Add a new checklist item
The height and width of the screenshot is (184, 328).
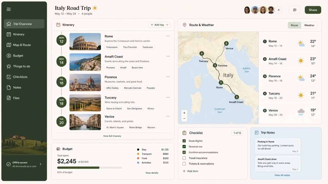pos(190,171)
